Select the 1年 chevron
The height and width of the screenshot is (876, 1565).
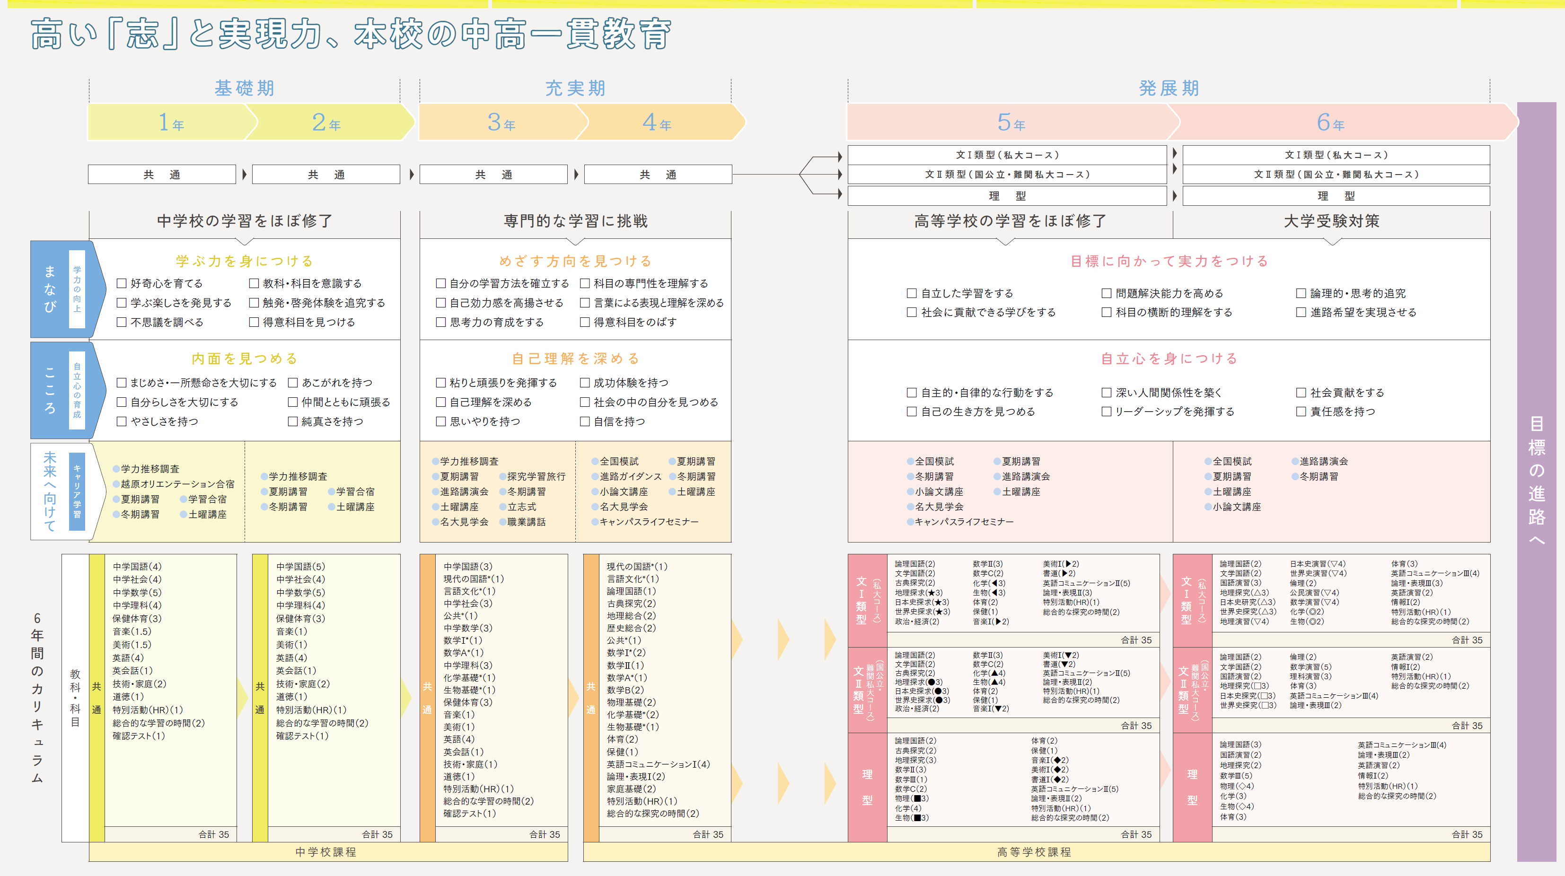click(172, 122)
